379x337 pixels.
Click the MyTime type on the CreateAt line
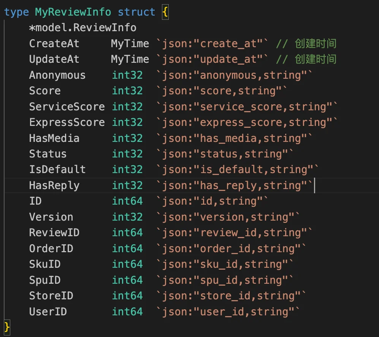(x=130, y=43)
